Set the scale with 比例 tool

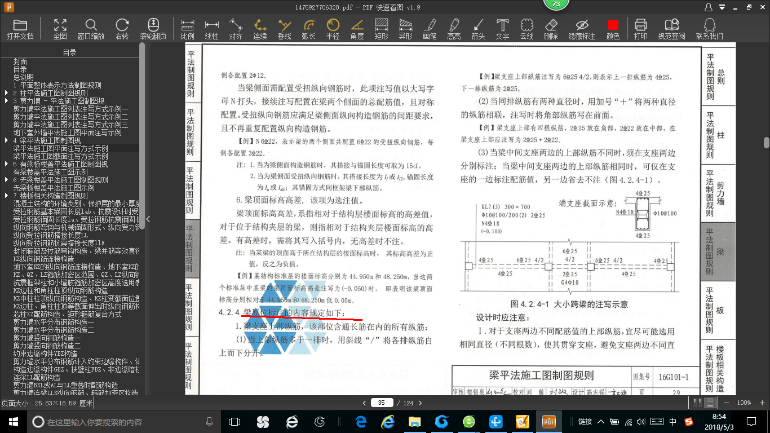[187, 29]
